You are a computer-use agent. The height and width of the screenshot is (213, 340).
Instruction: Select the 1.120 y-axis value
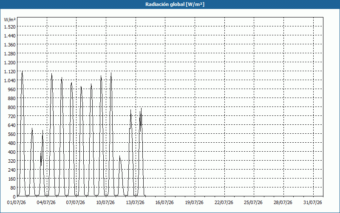tap(10, 72)
